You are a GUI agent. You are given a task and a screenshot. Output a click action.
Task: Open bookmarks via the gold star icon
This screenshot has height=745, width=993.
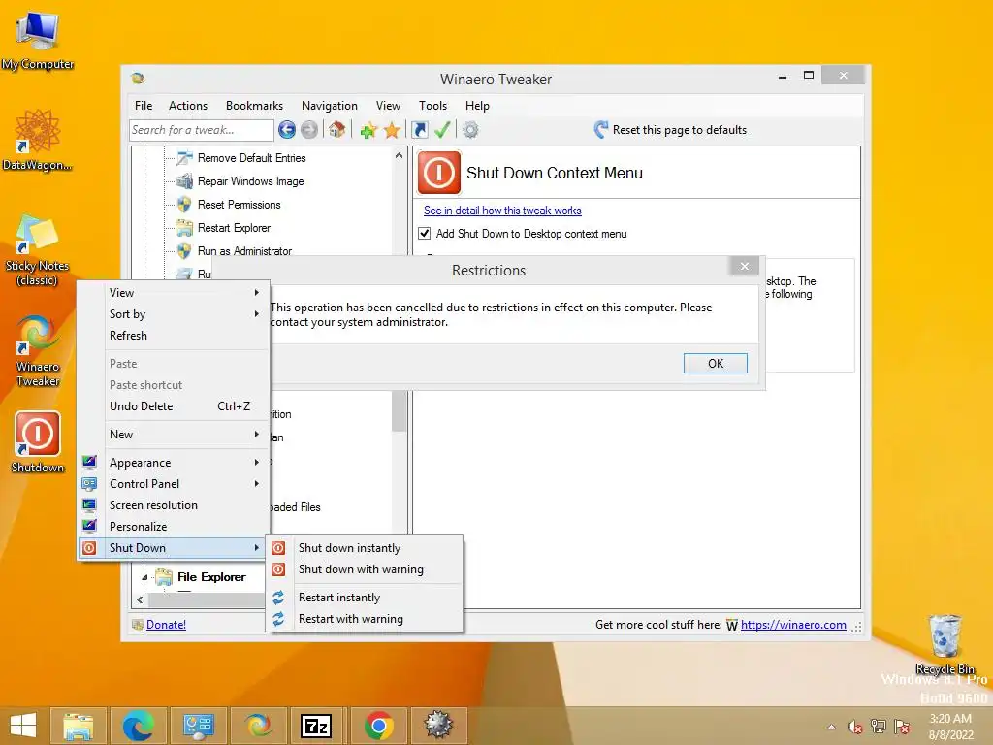pyautogui.click(x=392, y=130)
